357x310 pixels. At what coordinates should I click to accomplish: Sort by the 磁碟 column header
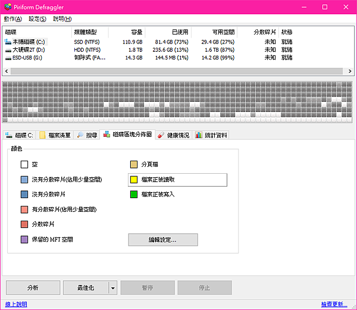click(37, 32)
